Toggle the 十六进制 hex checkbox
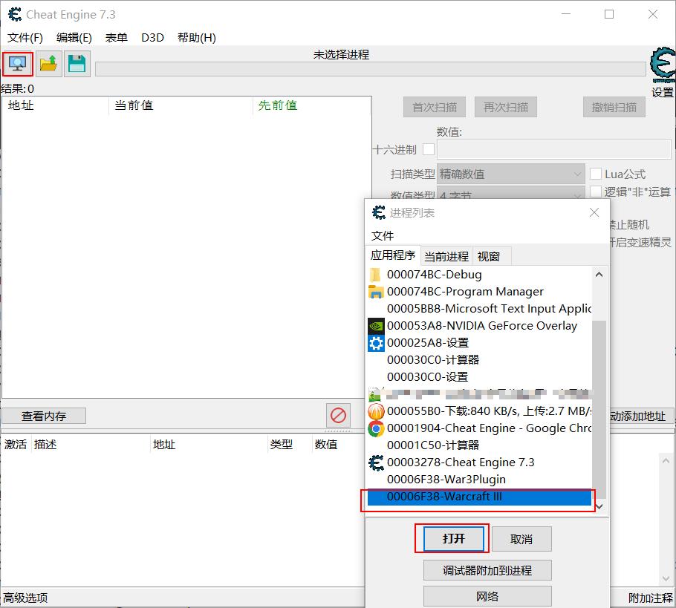Screen dimensions: 676x608 (429, 149)
